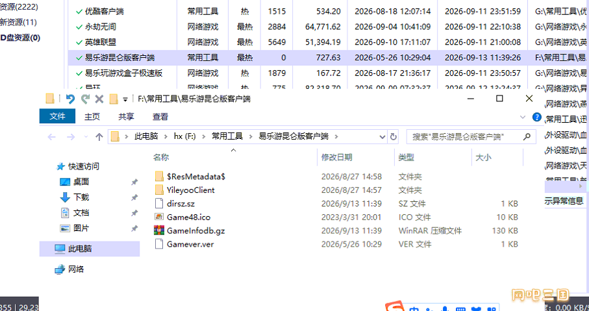The width and height of the screenshot is (589, 311).
Task: Click the new folder icon in title bar toolbar
Action: [x=114, y=99]
